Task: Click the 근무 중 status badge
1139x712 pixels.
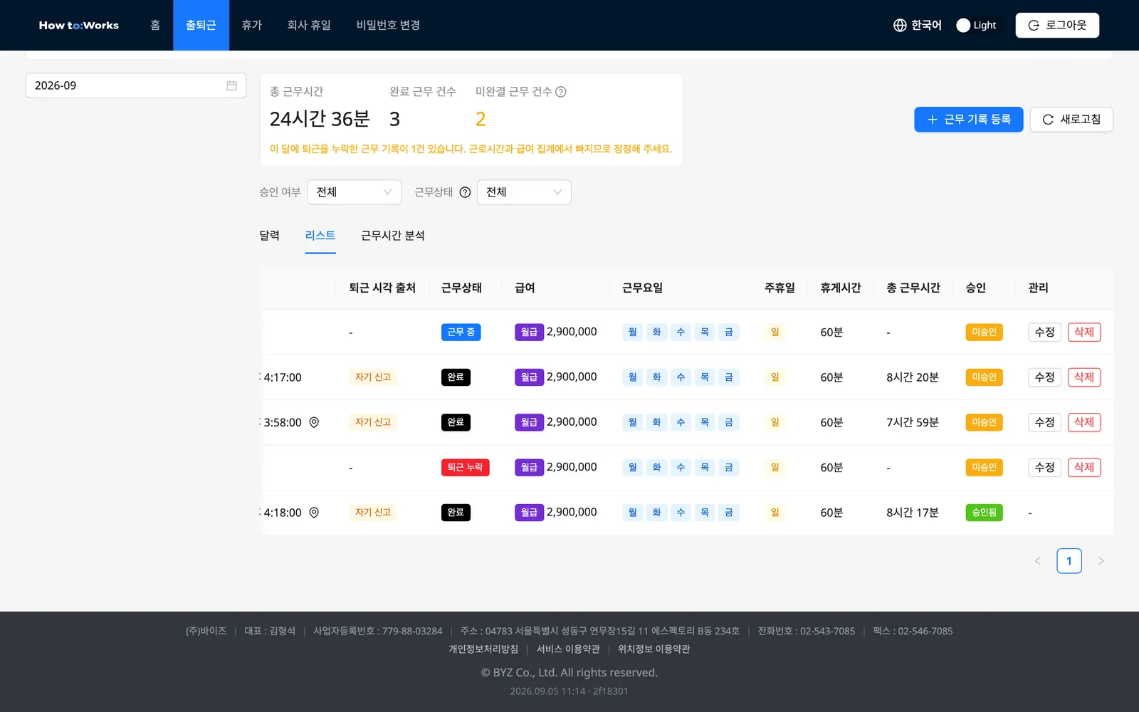Action: coord(461,333)
